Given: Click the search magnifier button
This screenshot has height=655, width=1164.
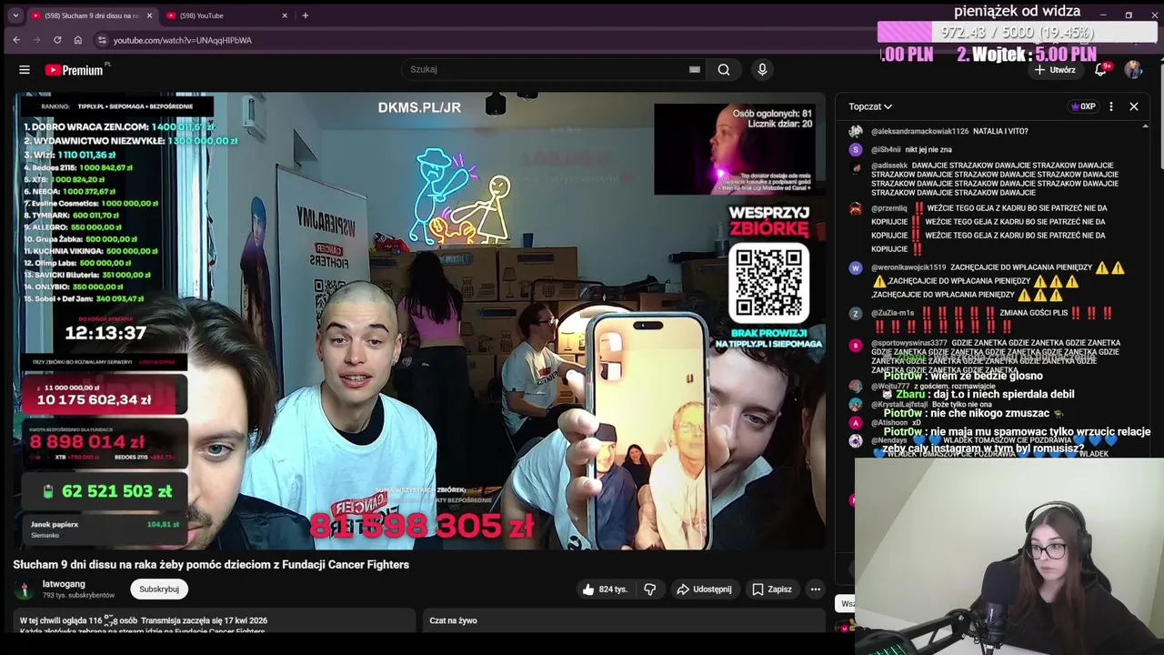Looking at the screenshot, I should pos(724,69).
